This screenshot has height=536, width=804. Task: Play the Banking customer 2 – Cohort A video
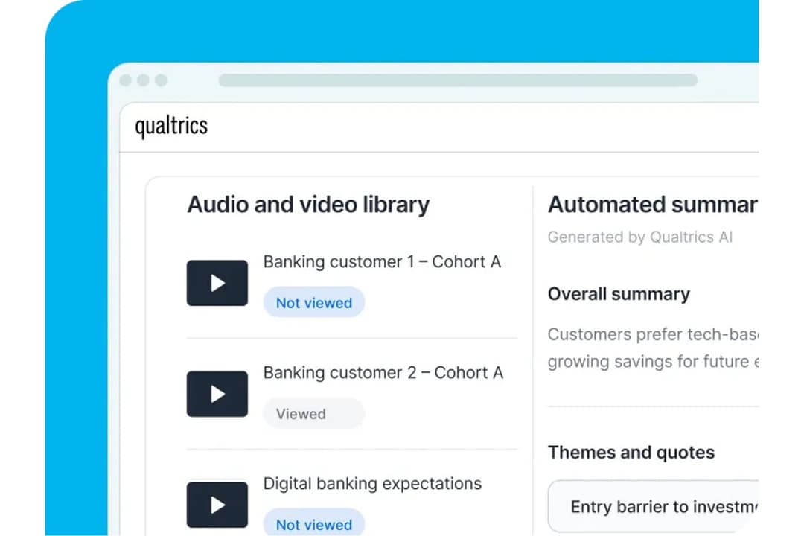(x=217, y=394)
